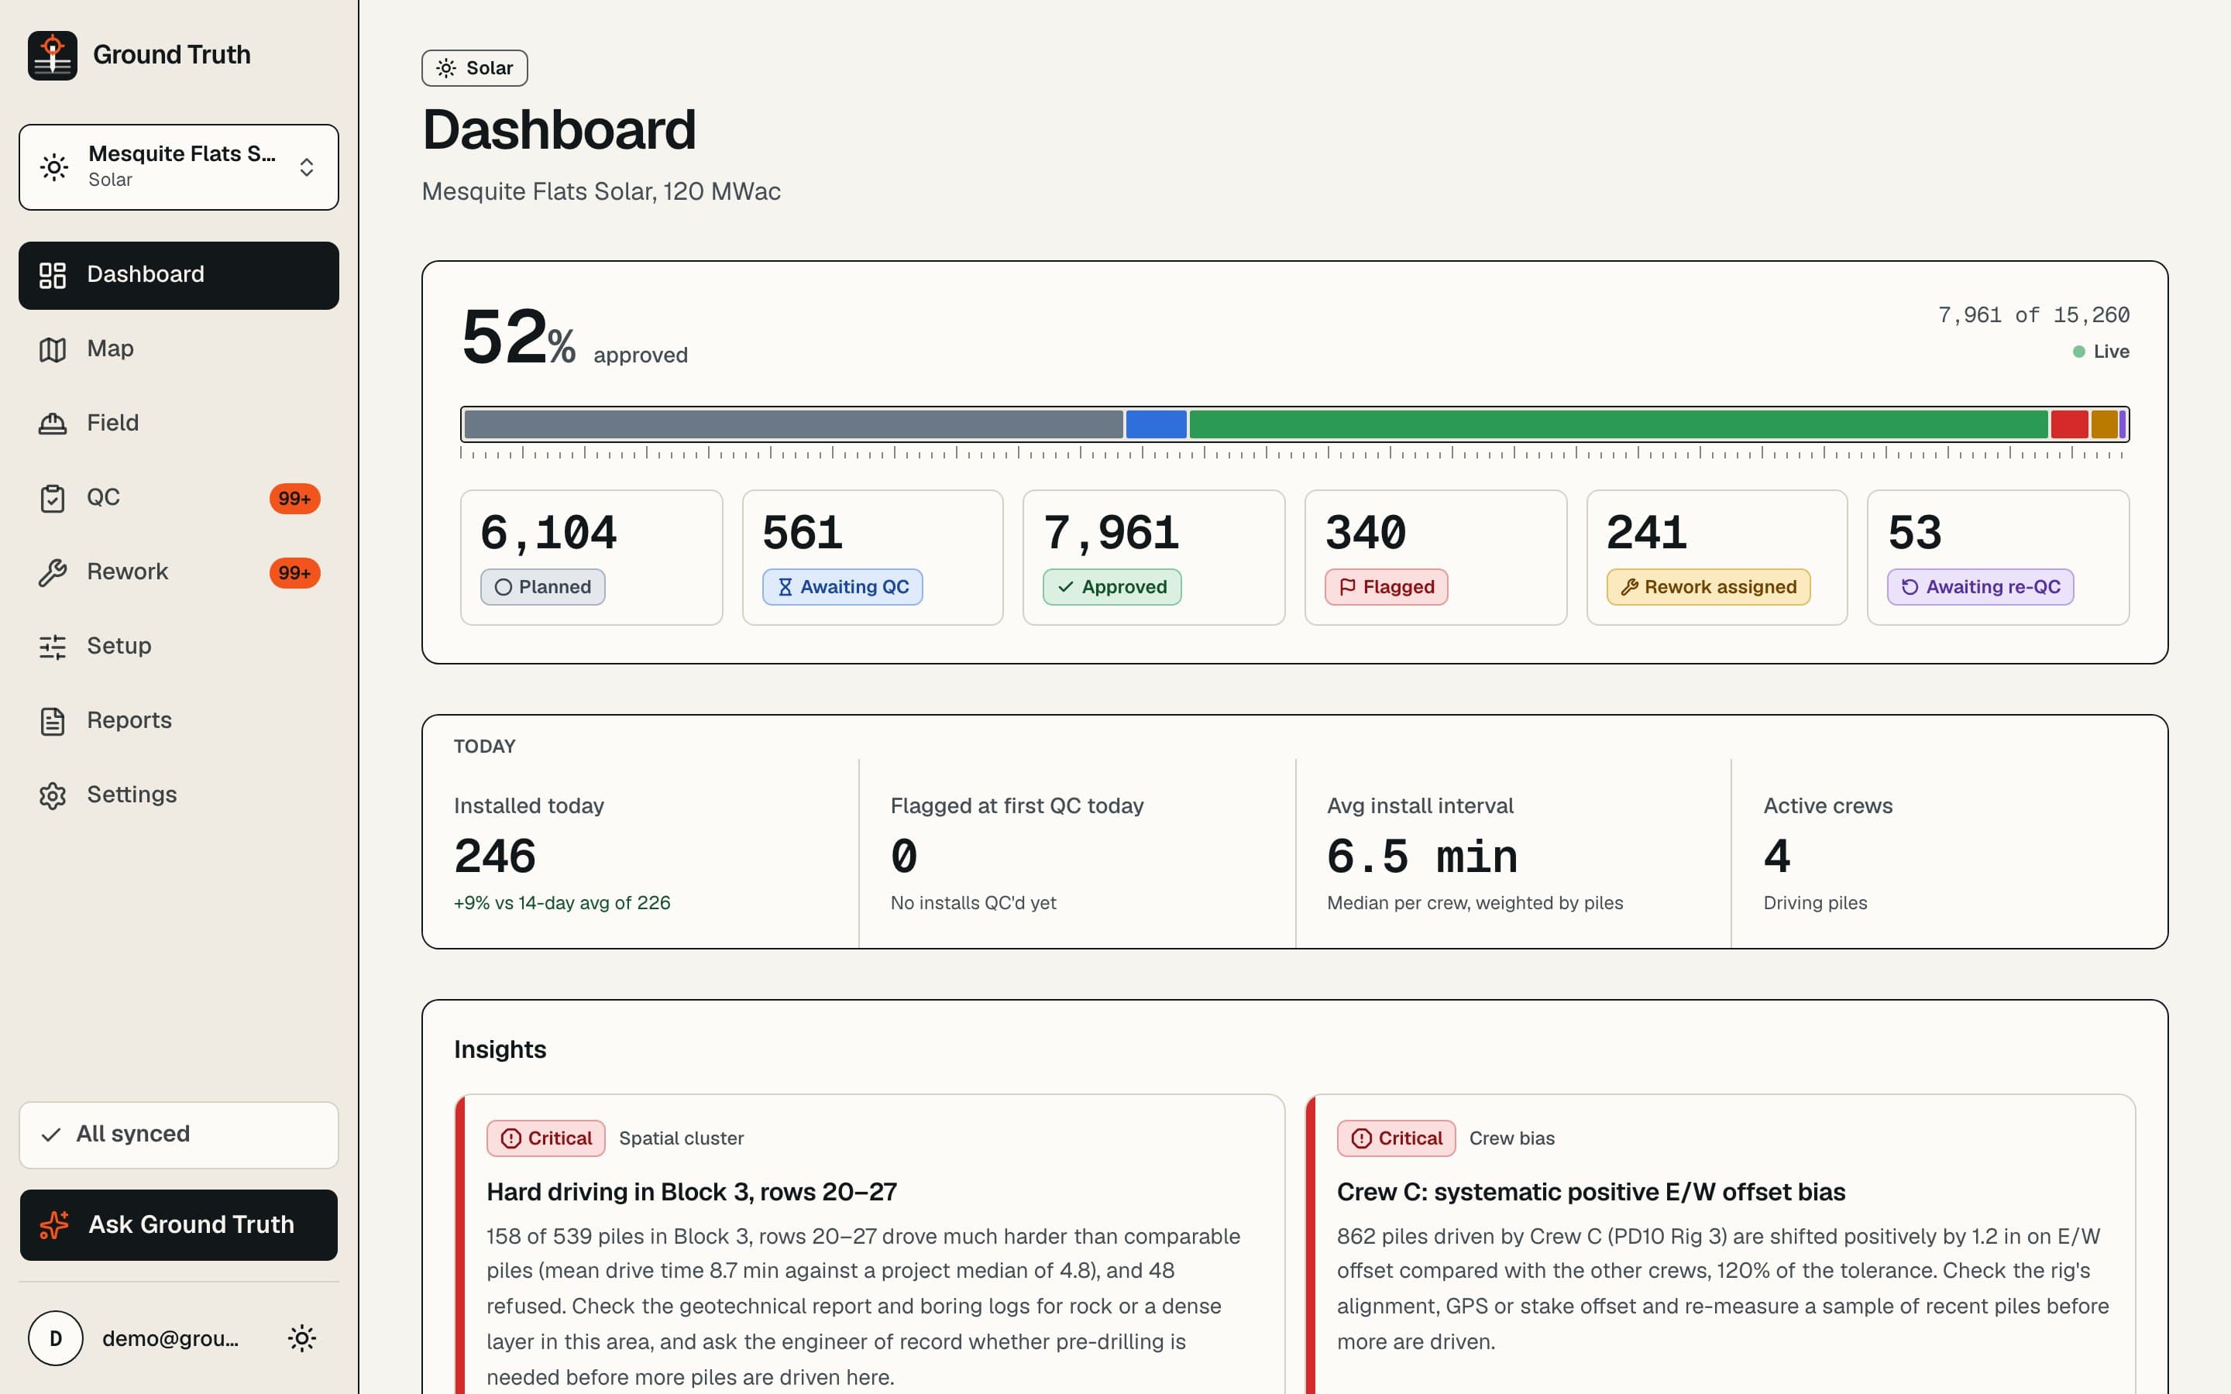Screen dimensions: 2231x1394
Task: Click the All synced status button
Action: coord(179,1135)
